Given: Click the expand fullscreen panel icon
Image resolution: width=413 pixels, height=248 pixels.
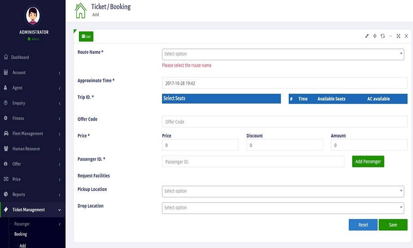Looking at the screenshot, I should point(398,36).
